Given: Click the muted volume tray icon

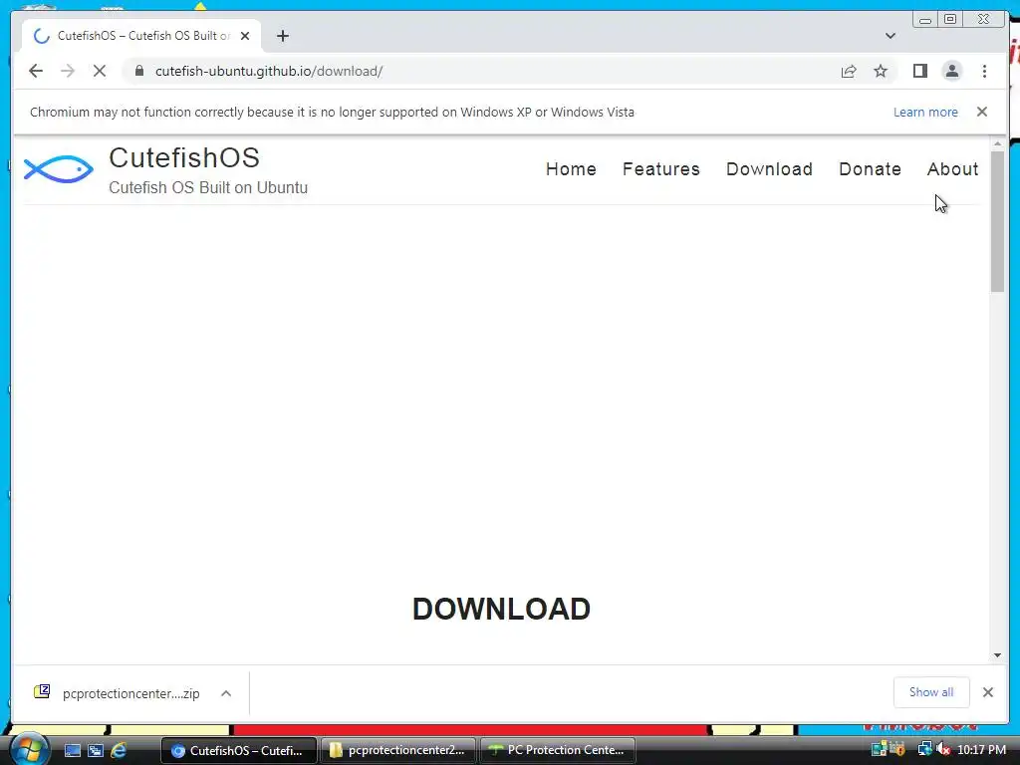Looking at the screenshot, I should click(942, 749).
